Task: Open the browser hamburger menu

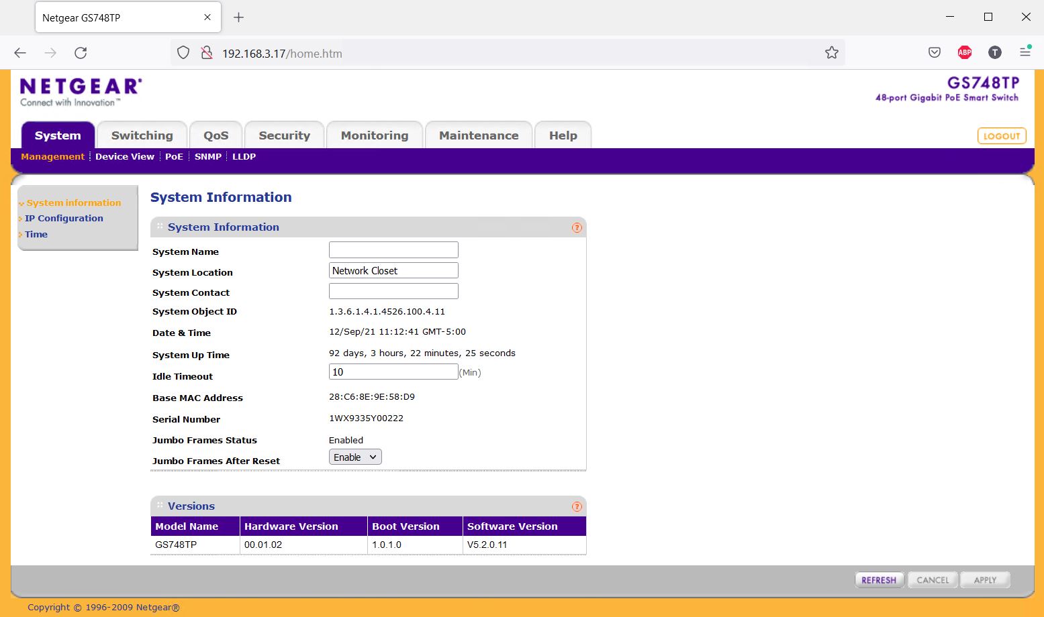Action: 1025,52
